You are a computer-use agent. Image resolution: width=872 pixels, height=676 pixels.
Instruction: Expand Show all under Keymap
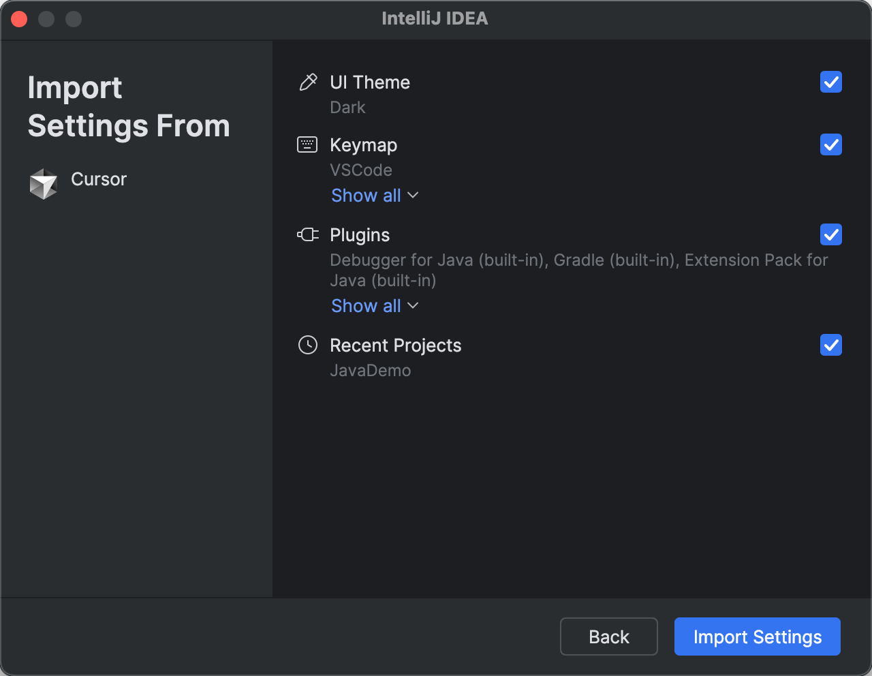click(x=366, y=196)
